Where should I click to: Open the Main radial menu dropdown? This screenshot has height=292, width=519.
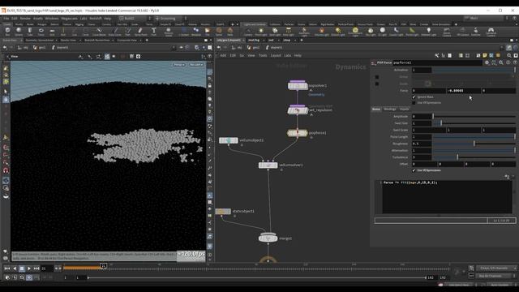pos(484,18)
